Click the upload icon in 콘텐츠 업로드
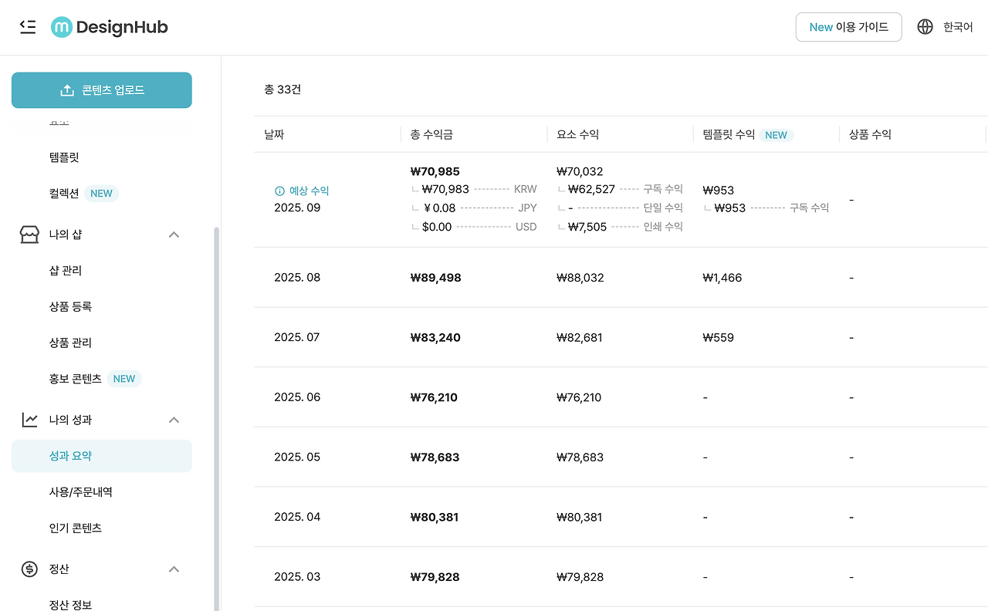988x611 pixels. (67, 90)
